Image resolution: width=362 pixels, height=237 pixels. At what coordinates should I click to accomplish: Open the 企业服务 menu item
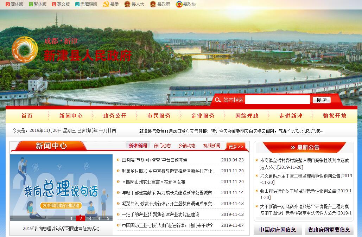pyautogui.click(x=203, y=116)
